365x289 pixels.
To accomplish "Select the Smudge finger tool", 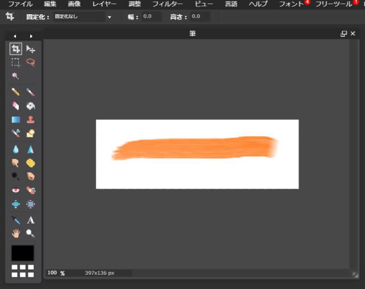I will [16, 163].
